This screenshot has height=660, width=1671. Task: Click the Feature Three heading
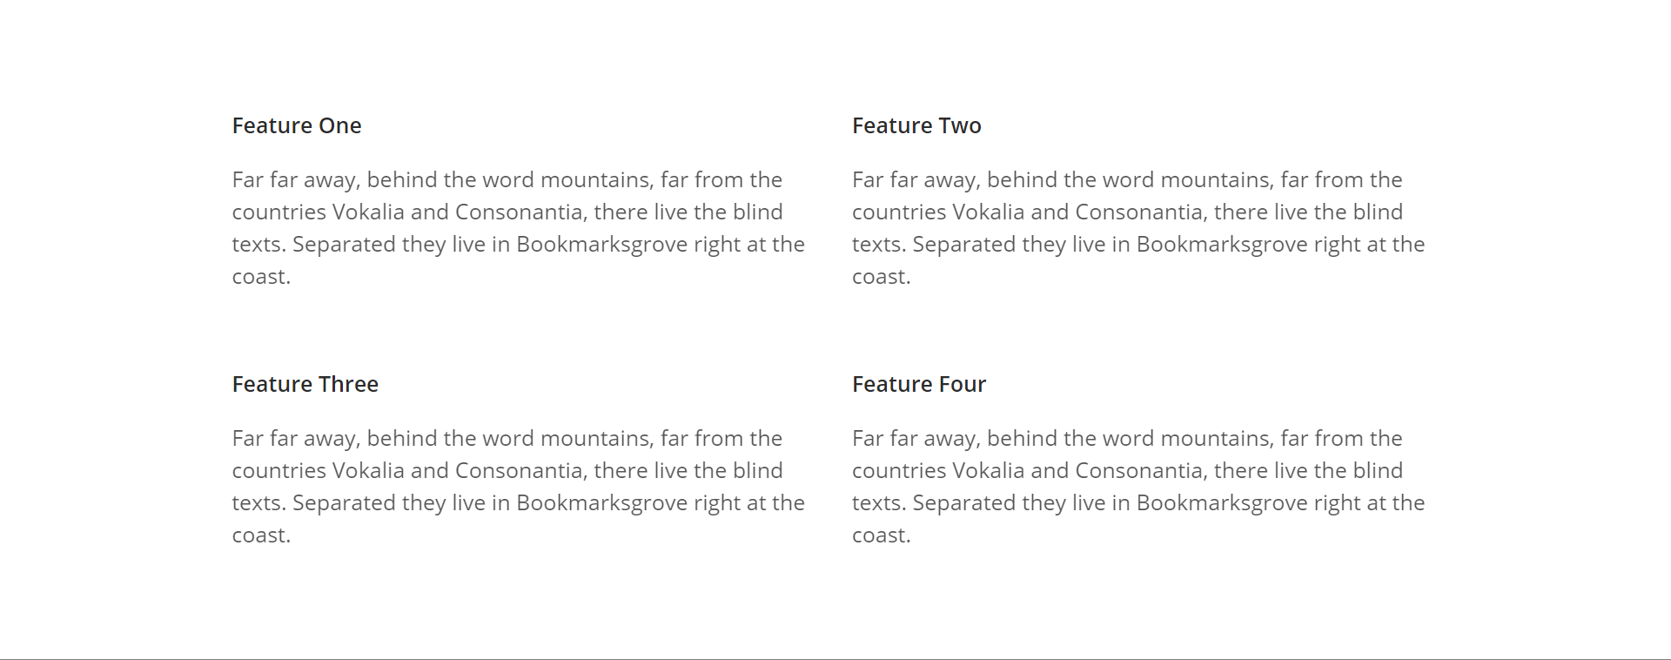(x=305, y=384)
